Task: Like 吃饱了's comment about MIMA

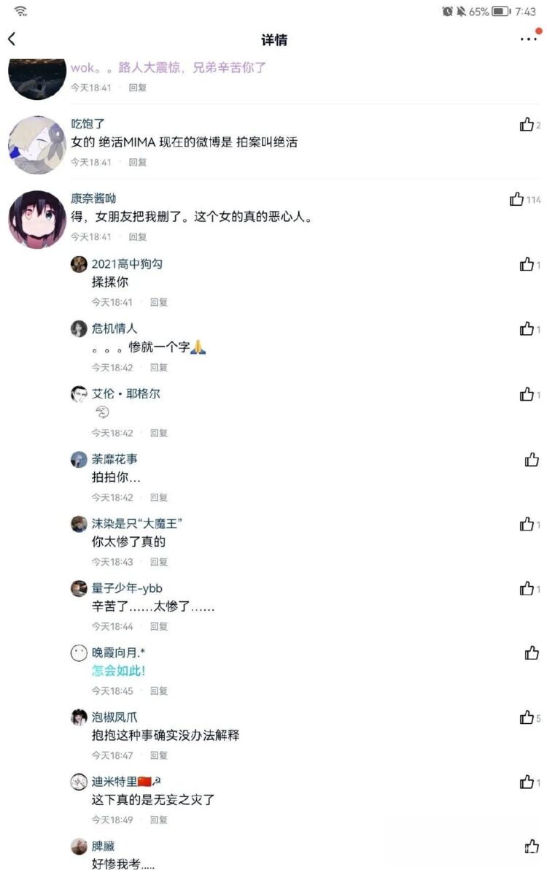Action: click(527, 125)
